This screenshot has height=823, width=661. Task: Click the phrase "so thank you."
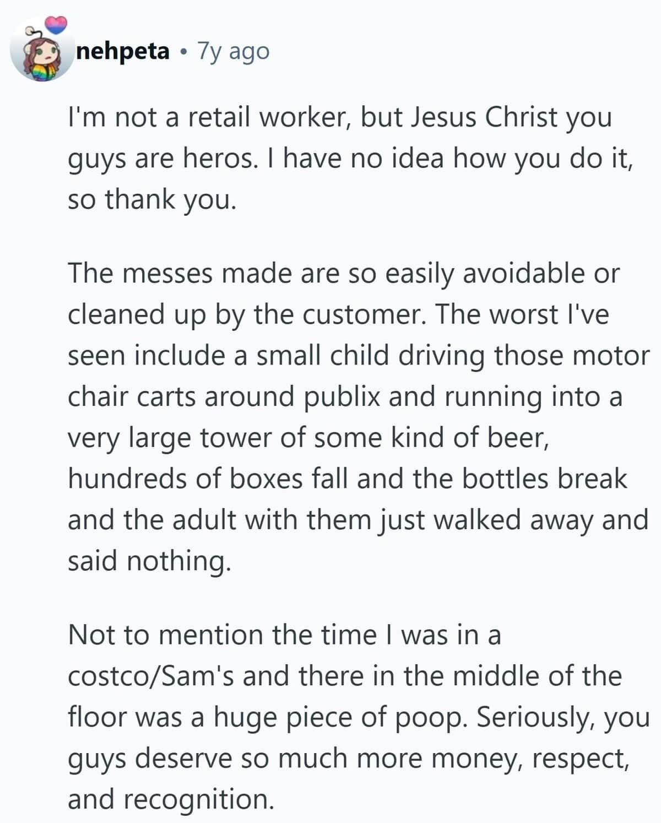pyautogui.click(x=151, y=199)
